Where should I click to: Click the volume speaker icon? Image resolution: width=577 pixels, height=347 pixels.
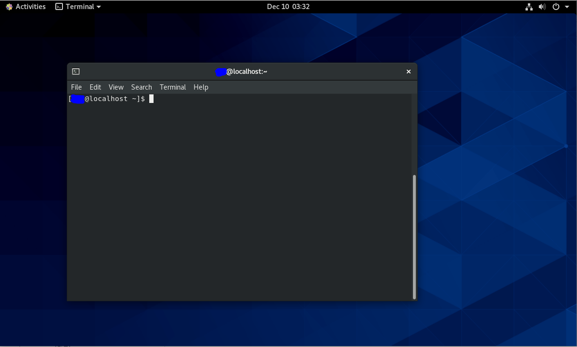click(x=542, y=7)
